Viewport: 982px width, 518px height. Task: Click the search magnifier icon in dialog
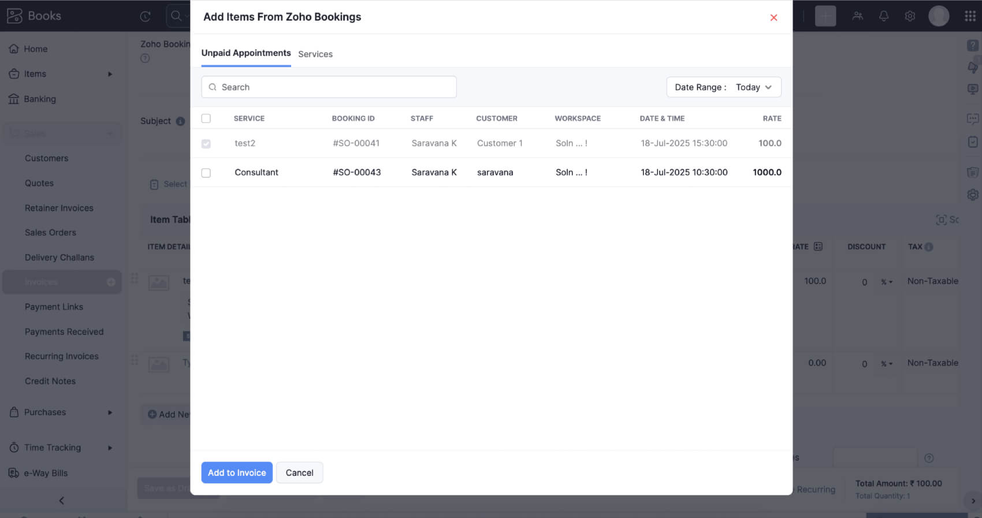pos(213,87)
